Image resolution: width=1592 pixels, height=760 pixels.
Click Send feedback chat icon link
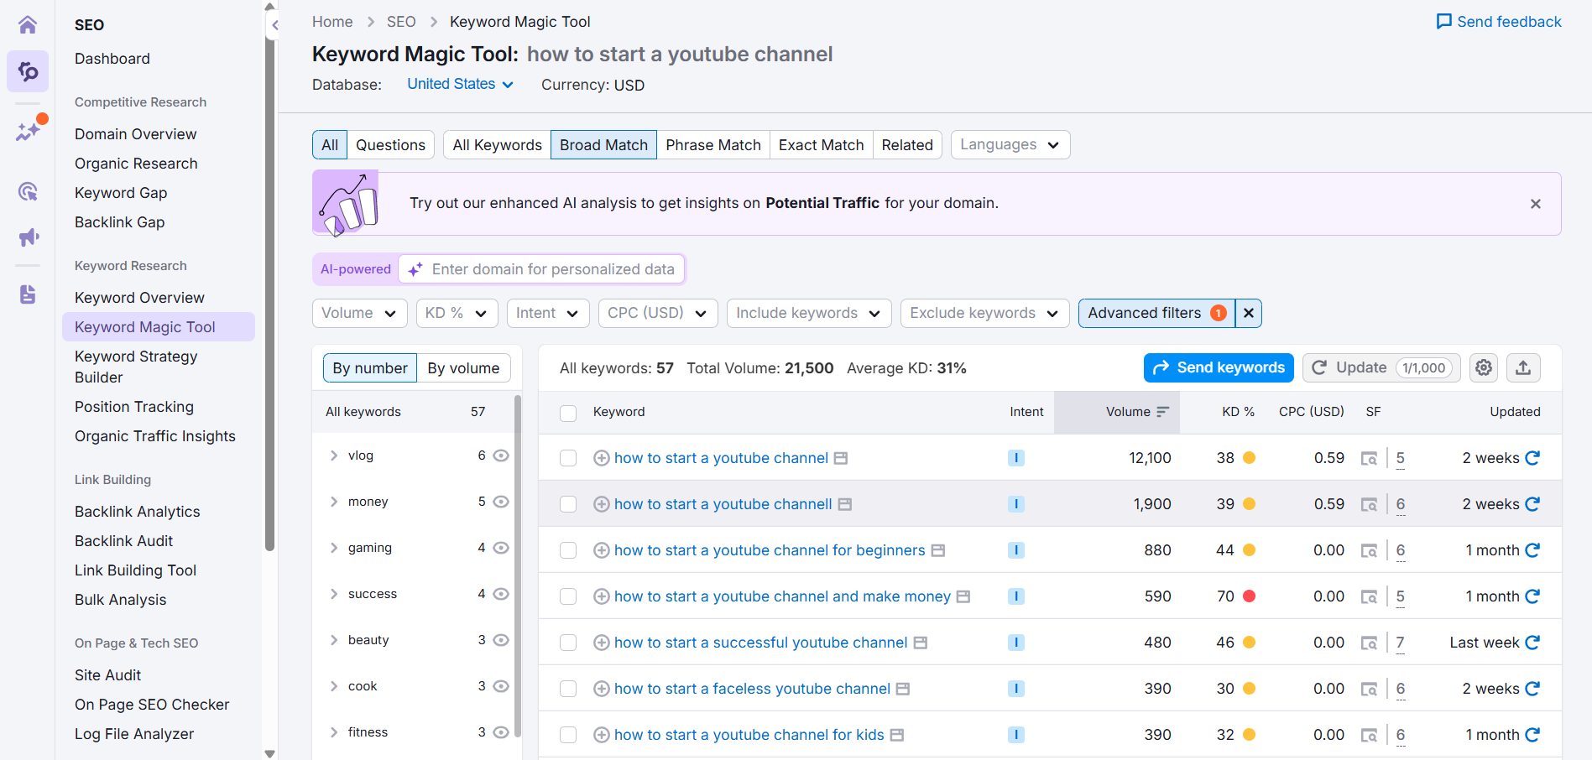(1498, 22)
